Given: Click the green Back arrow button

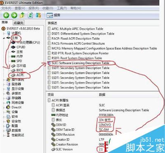Looking at the screenshot, I should [6, 15].
